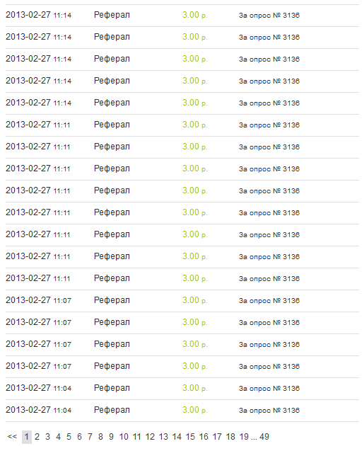Go to page 19

pyautogui.click(x=244, y=437)
